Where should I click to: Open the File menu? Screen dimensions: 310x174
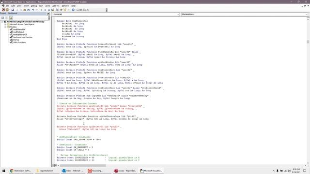click(x=7, y=6)
